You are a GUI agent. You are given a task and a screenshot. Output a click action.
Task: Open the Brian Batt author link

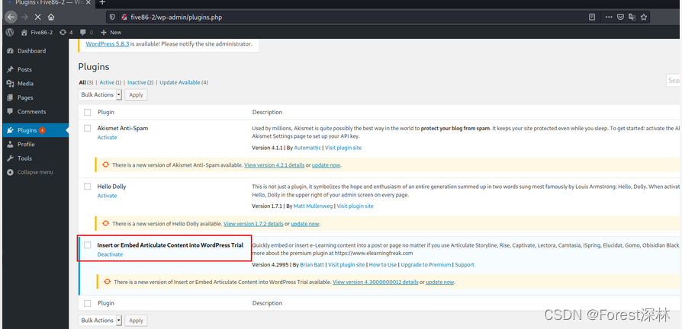[312, 265]
